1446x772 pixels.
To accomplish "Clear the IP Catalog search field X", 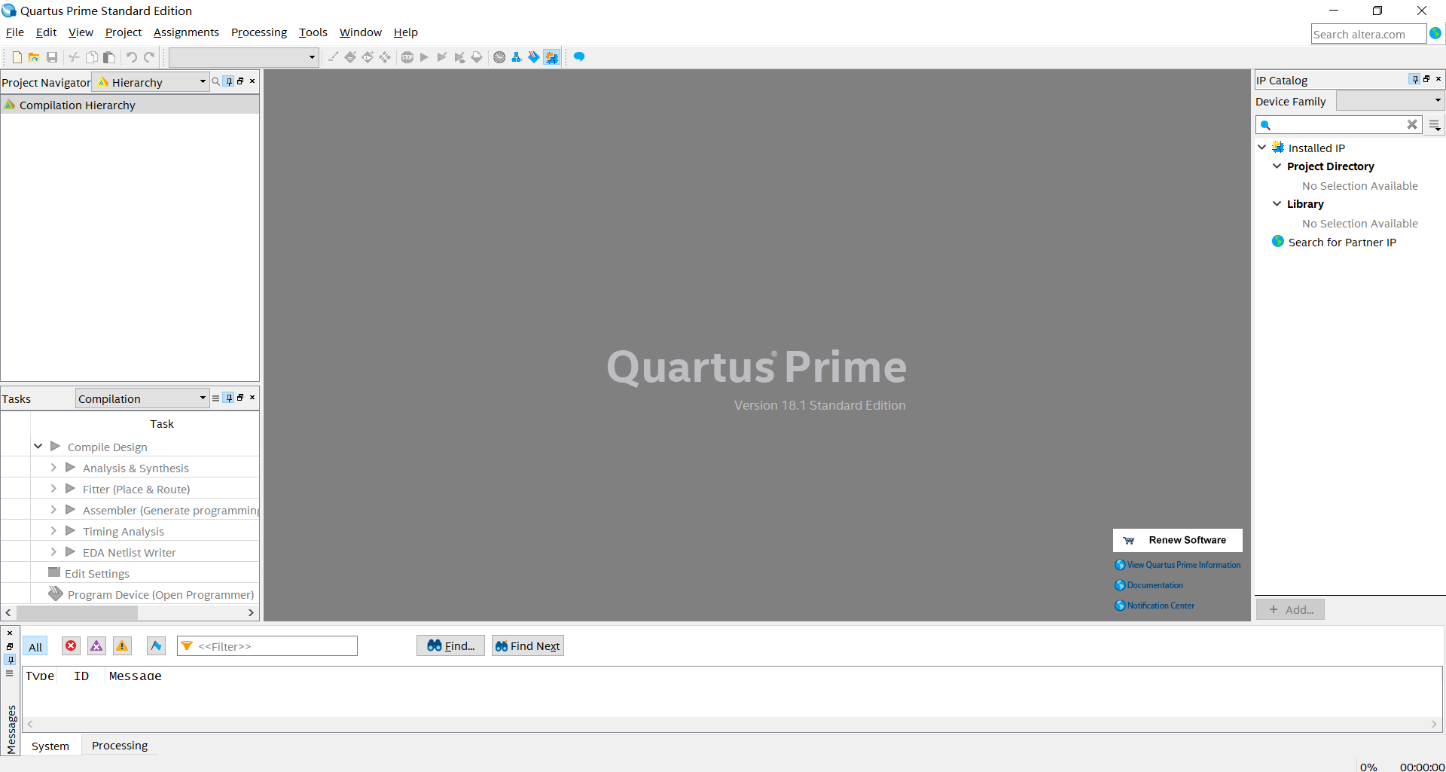I will pos(1412,124).
